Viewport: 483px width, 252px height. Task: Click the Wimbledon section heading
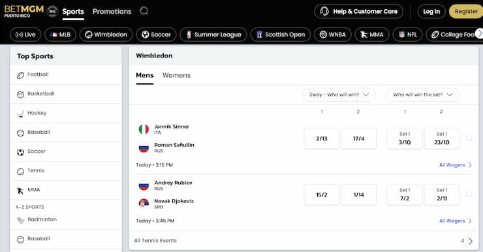[154, 55]
